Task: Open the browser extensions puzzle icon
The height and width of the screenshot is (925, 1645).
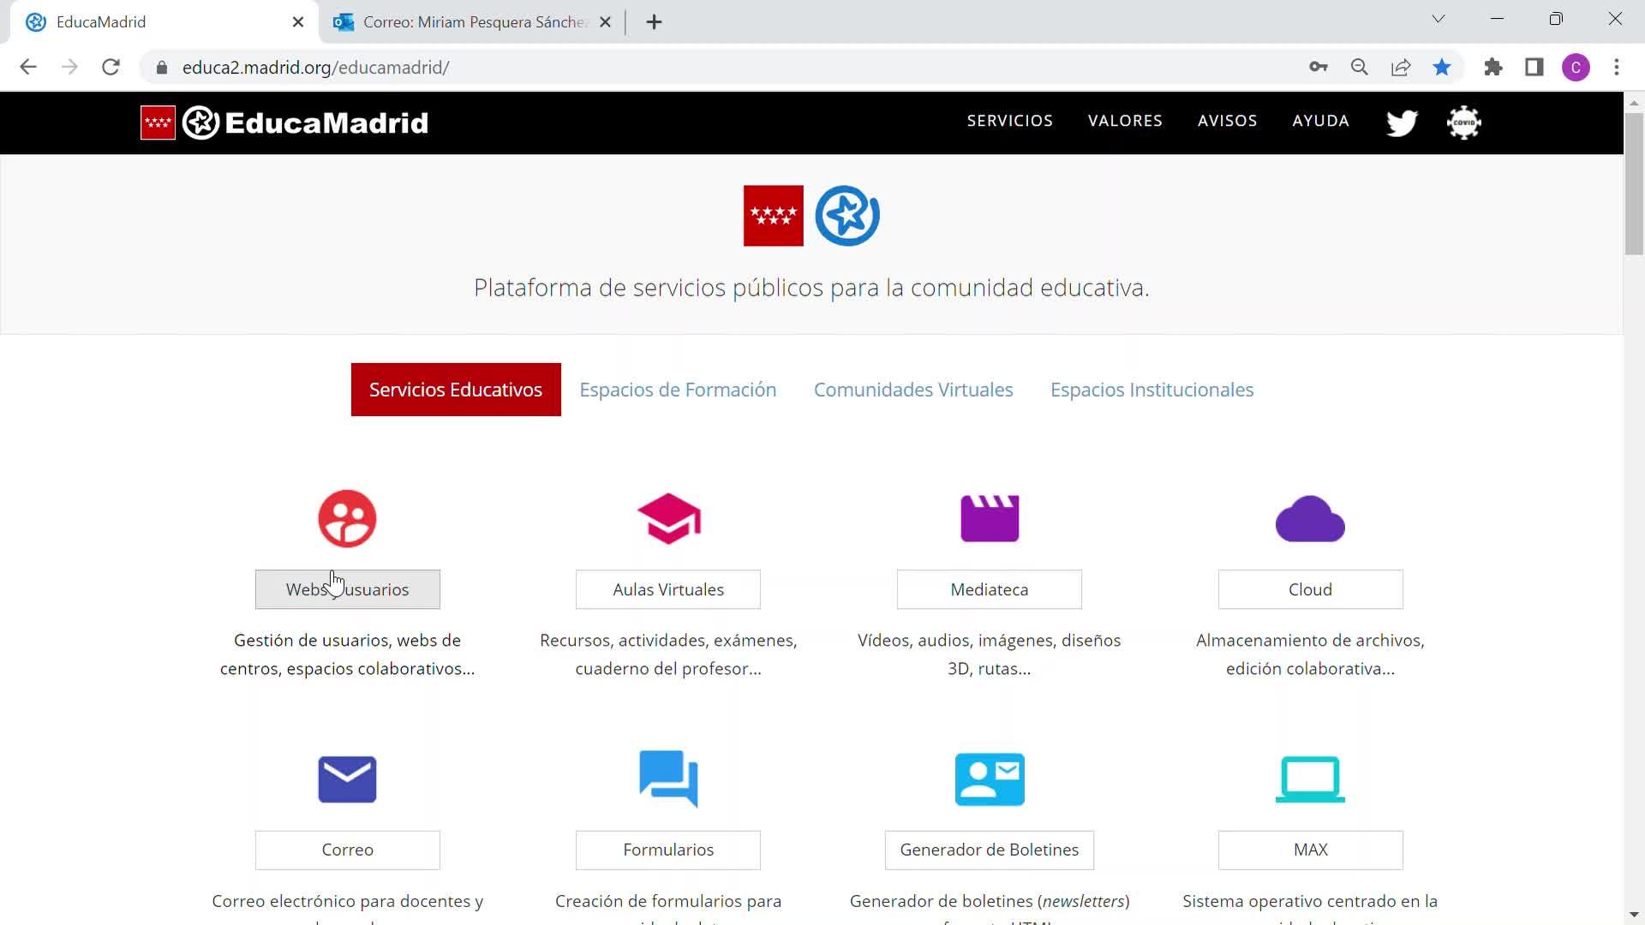Action: (x=1493, y=68)
